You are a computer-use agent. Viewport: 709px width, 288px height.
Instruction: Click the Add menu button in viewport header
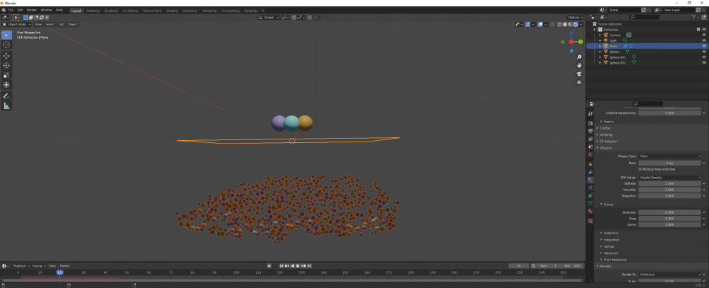point(61,24)
